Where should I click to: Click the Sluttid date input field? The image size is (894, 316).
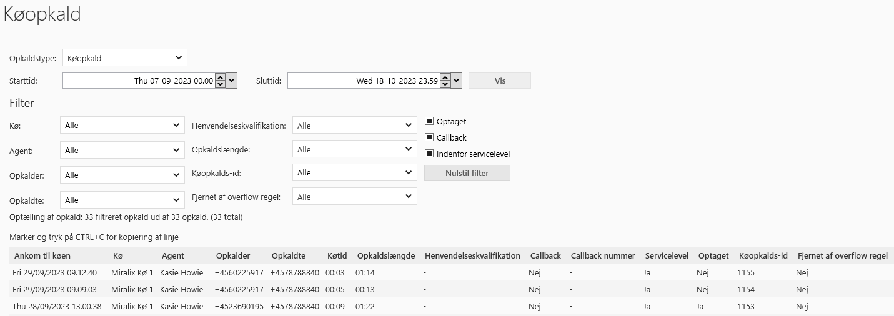(362, 81)
